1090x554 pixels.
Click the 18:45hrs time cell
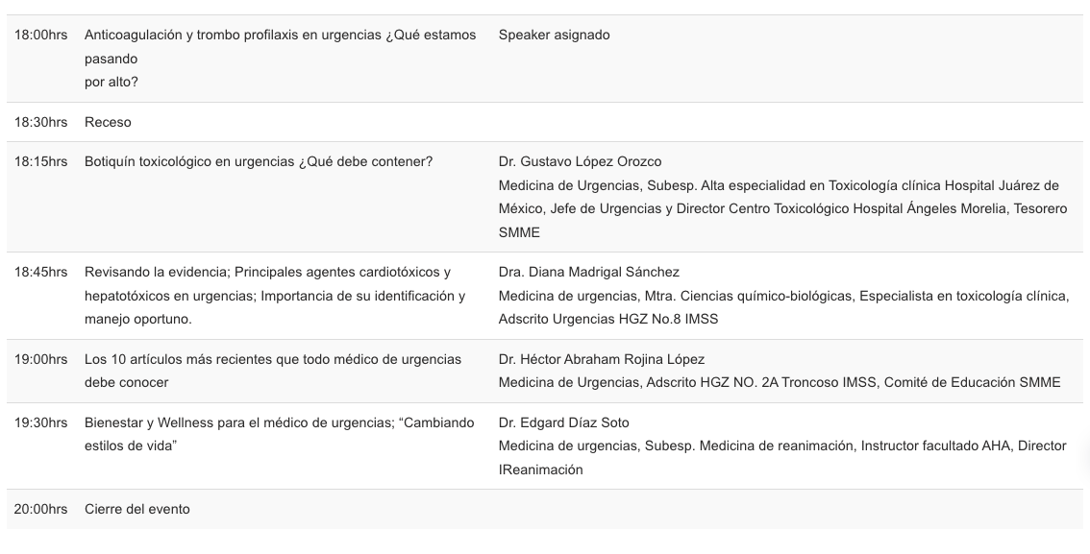coord(41,272)
